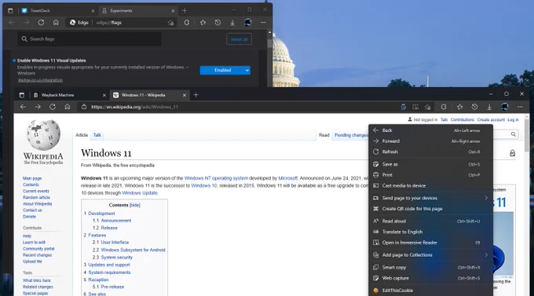Open Wikipedia Talk tab
534x296 pixels.
pyautogui.click(x=97, y=135)
